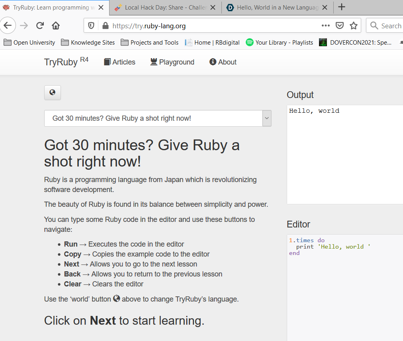The image size is (403, 341).
Task: Click the Copy list item text
Action: 137,254
